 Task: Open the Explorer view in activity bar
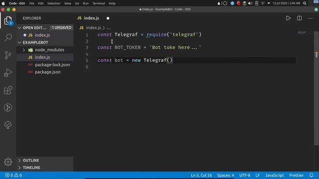click(x=8, y=20)
